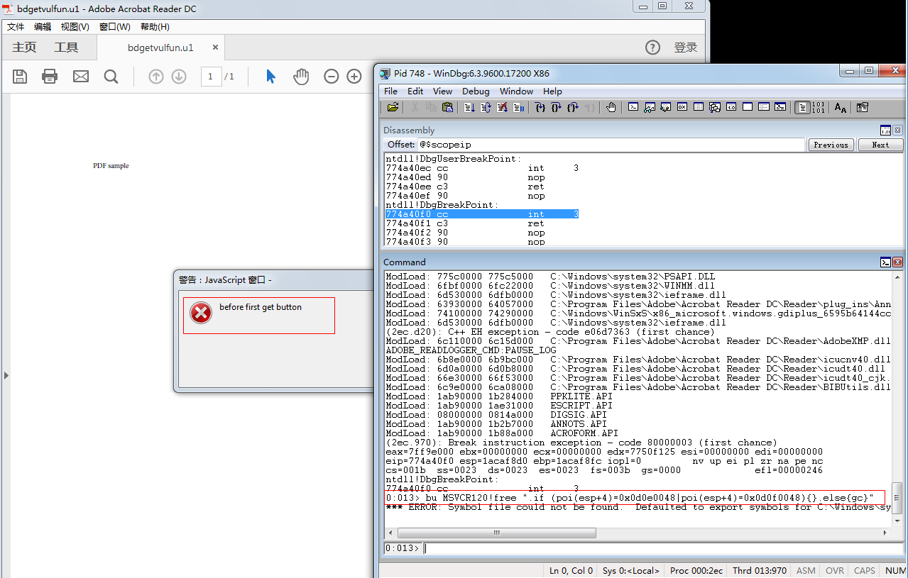Click 'before first get button' message text

[x=261, y=307]
